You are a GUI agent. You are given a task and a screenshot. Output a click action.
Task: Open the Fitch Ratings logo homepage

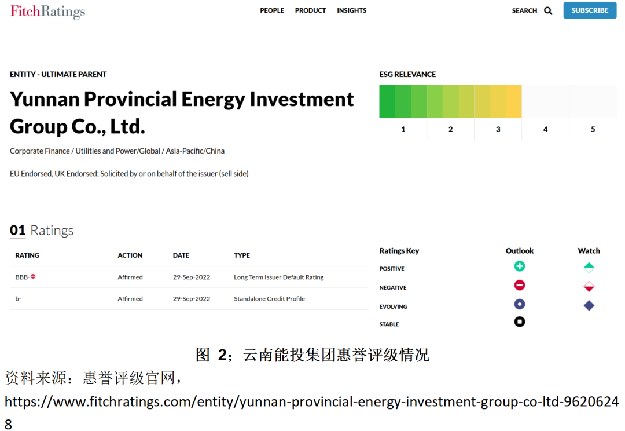click(x=47, y=12)
